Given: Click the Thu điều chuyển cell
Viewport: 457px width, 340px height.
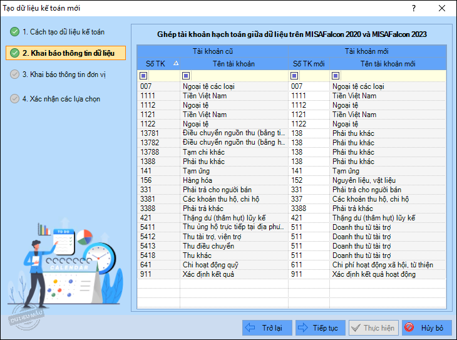Looking at the screenshot, I should point(234,246).
